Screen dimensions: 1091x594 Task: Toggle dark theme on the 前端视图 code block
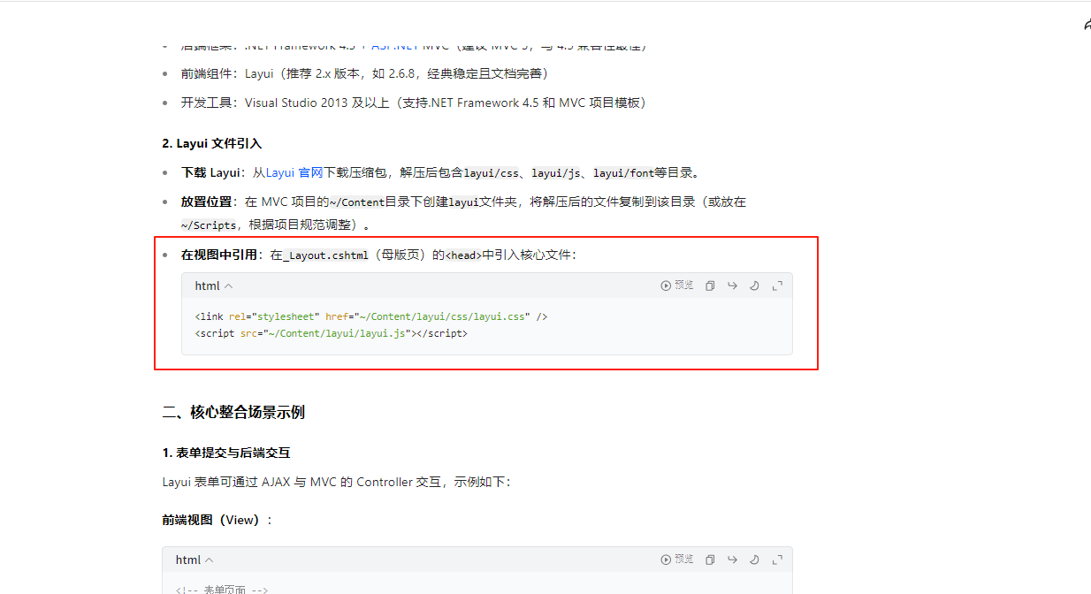pos(755,560)
